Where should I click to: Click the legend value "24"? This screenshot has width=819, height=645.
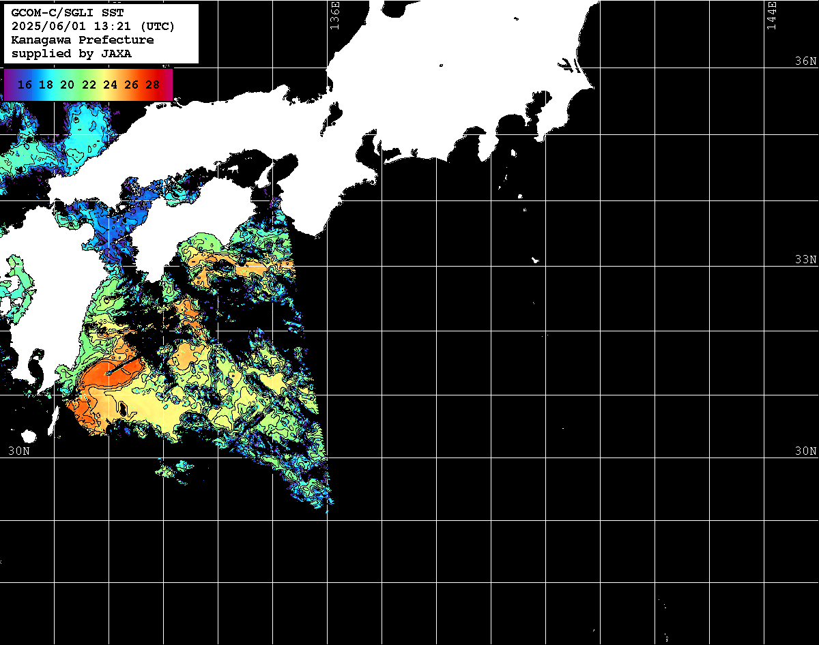[110, 85]
